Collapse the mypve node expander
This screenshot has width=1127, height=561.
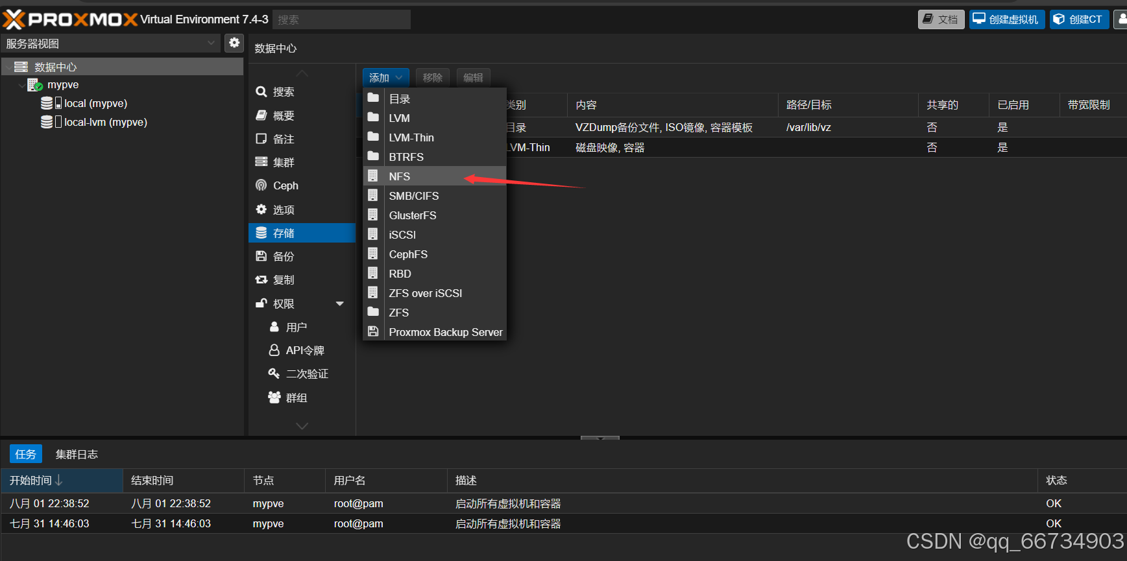(21, 85)
